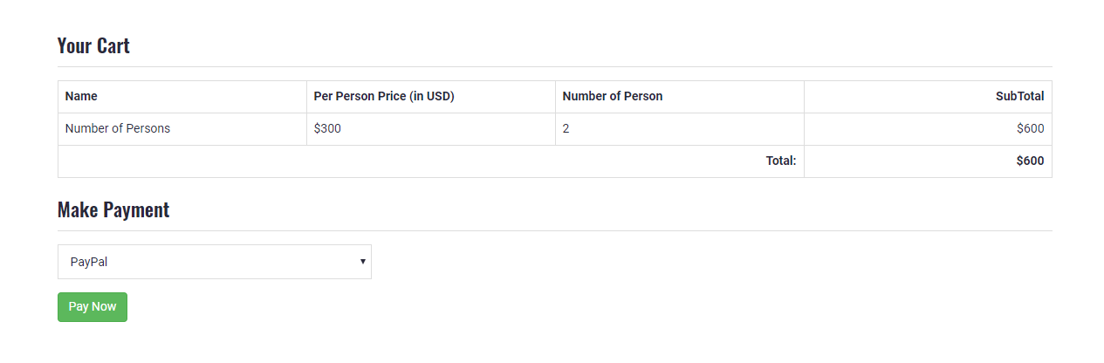
Task: Click empty space left of Total label
Action: tap(393, 161)
